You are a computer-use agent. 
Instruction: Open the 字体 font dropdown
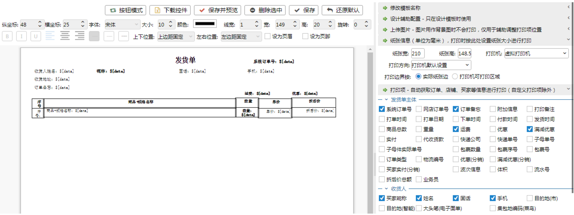[x=122, y=25]
